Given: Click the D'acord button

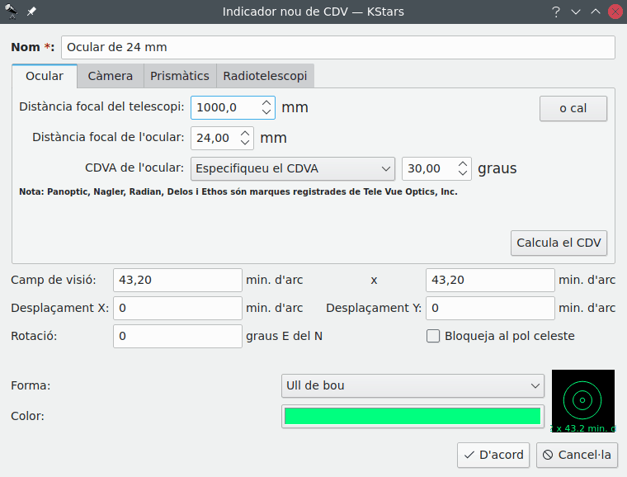Looking at the screenshot, I should [x=493, y=455].
